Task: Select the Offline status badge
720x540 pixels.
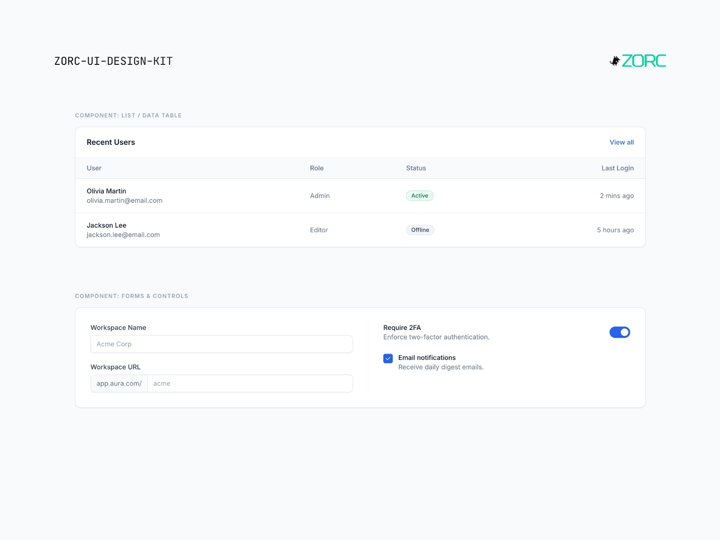Action: click(x=420, y=230)
